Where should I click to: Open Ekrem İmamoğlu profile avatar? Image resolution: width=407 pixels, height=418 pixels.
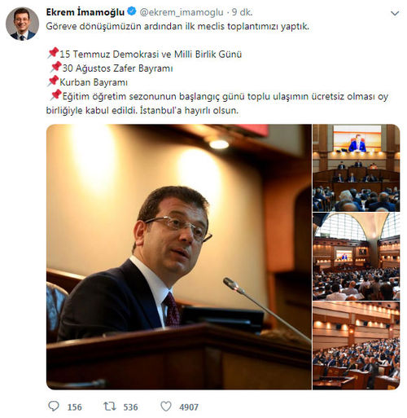click(x=22, y=24)
